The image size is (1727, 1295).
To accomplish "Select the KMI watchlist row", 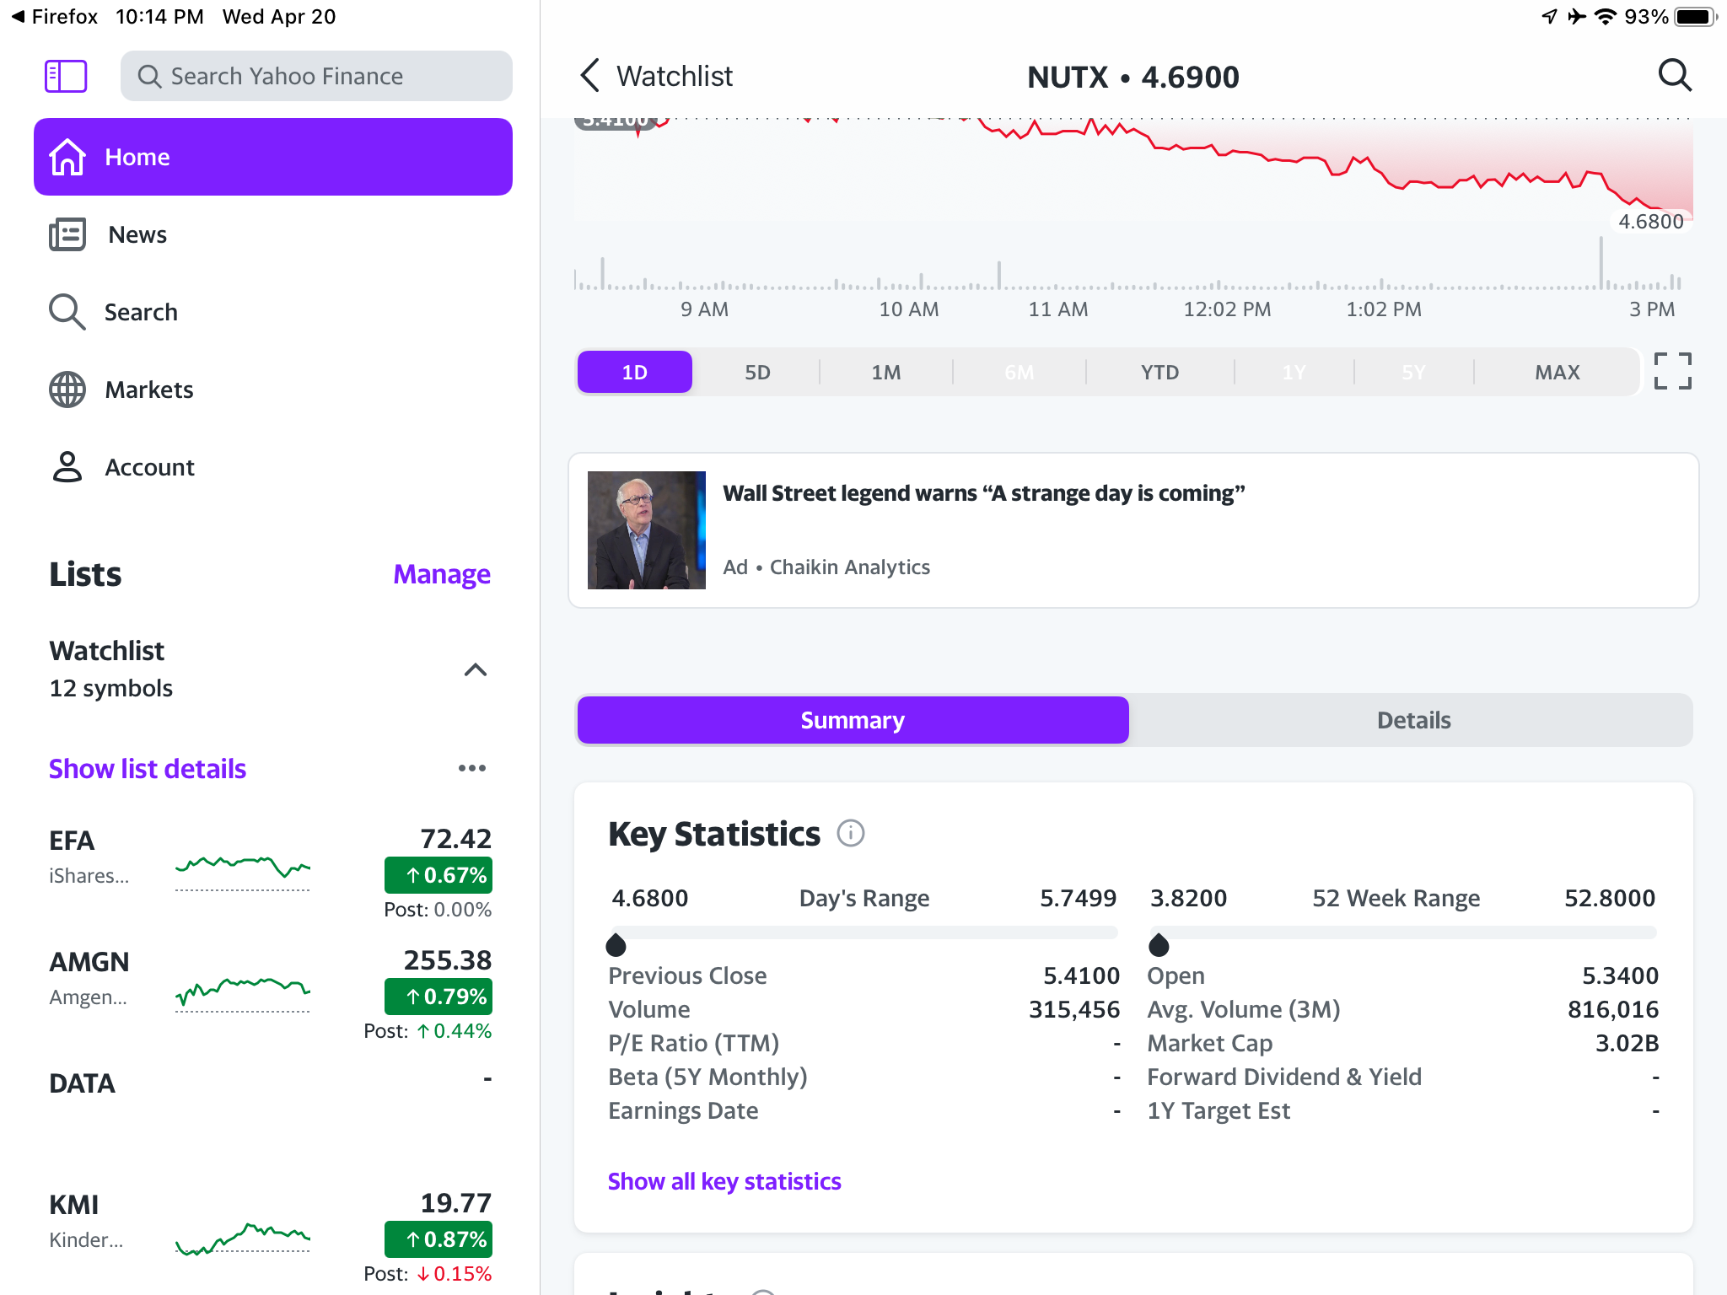I will [x=271, y=1236].
